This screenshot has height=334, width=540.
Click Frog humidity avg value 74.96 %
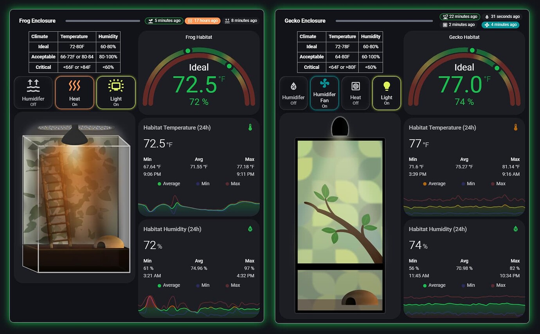tap(199, 268)
